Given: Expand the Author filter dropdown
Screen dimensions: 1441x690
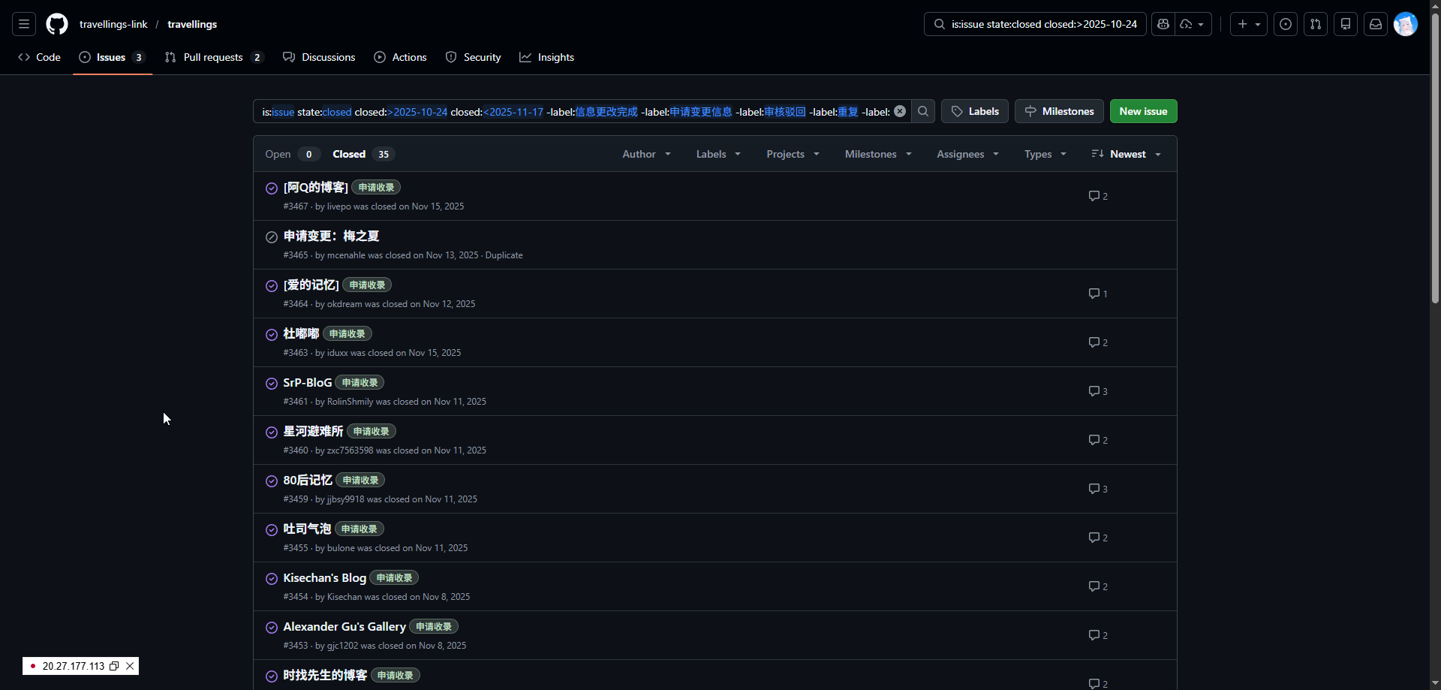Looking at the screenshot, I should click(646, 154).
